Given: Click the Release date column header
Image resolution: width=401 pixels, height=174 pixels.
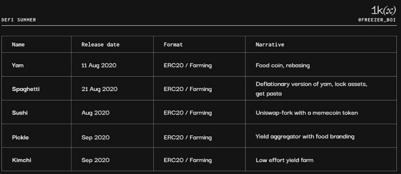Looking at the screenshot, I should [x=100, y=45].
